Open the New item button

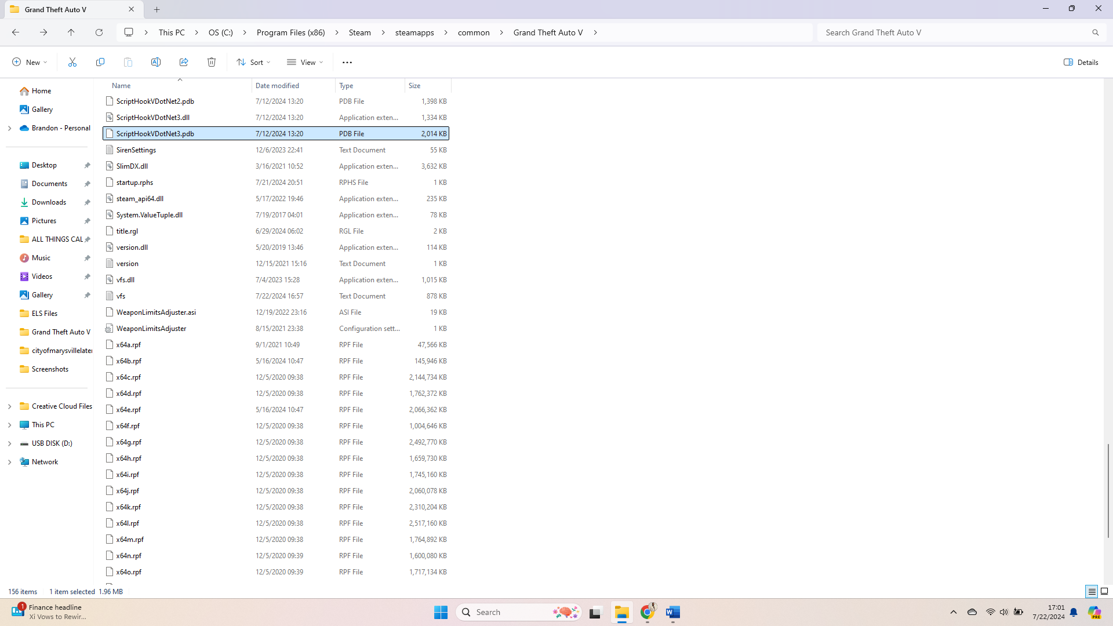tap(30, 62)
